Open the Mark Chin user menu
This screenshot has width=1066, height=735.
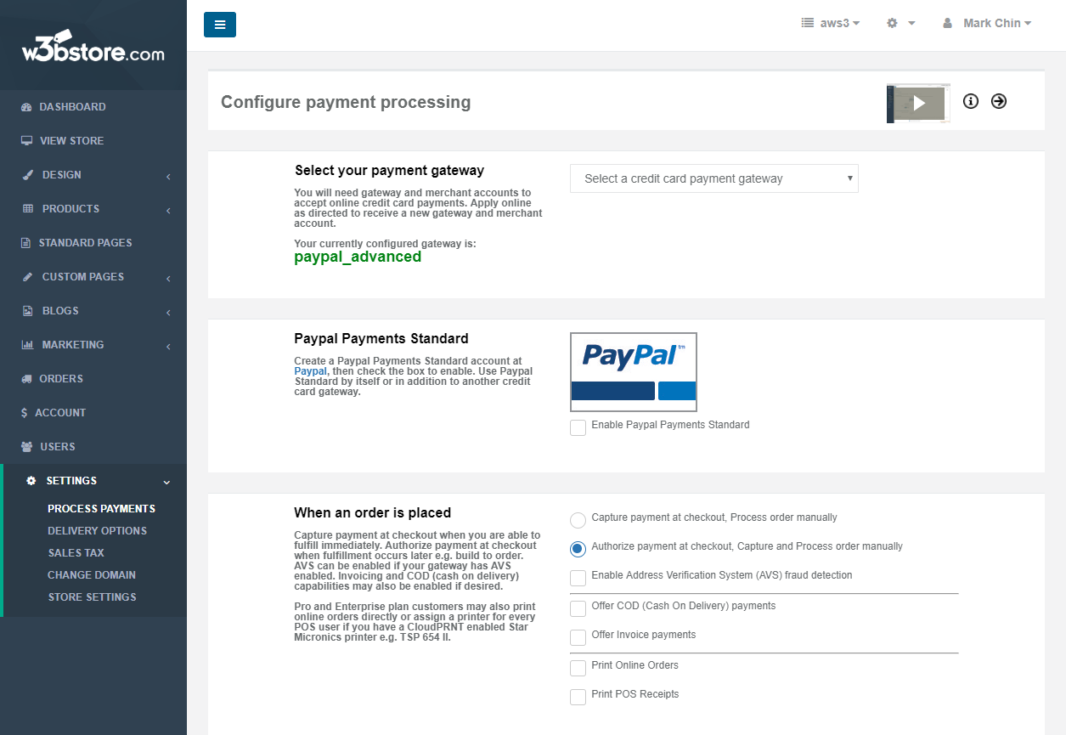pos(987,23)
